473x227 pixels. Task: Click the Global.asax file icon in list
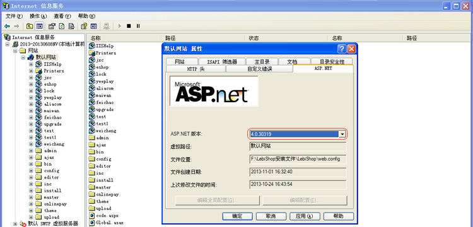(x=92, y=223)
